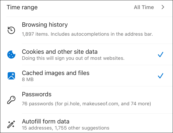The width and height of the screenshot is (173, 133).
Task: Open the All Time range selector
Action: click(x=144, y=7)
